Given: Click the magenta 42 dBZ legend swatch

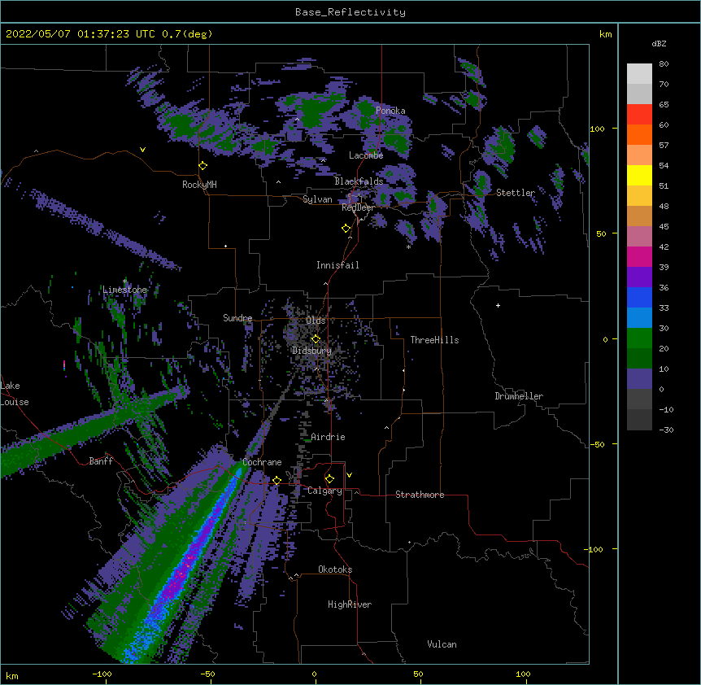Looking at the screenshot, I should coord(639,256).
